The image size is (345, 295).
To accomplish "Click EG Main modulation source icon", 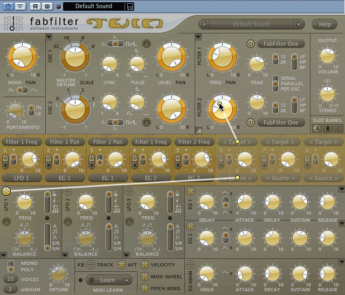I will pyautogui.click(x=190, y=264).
